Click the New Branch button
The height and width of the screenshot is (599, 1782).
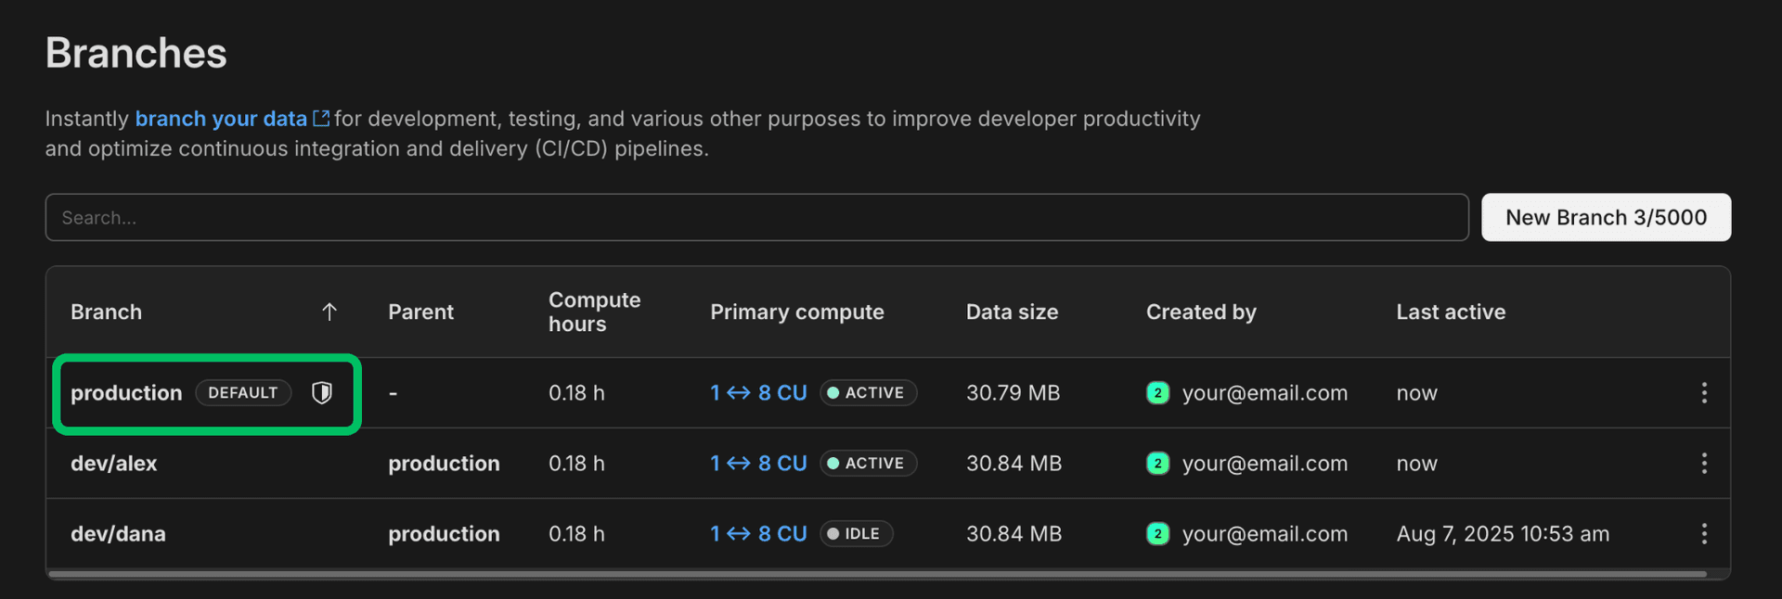point(1605,218)
